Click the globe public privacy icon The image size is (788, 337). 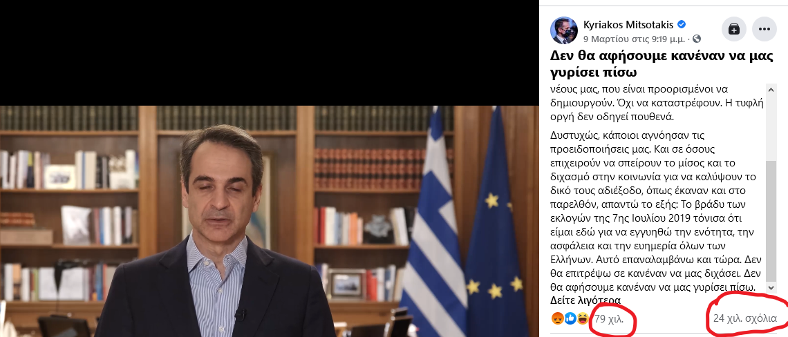click(x=697, y=39)
